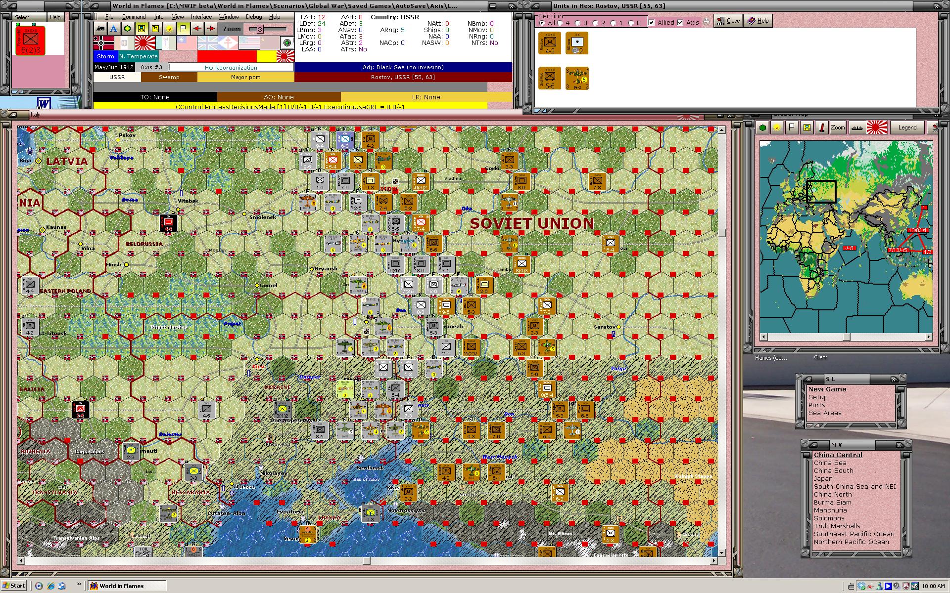
Task: Click the white flag icon in main toolbar
Action: pos(183,29)
